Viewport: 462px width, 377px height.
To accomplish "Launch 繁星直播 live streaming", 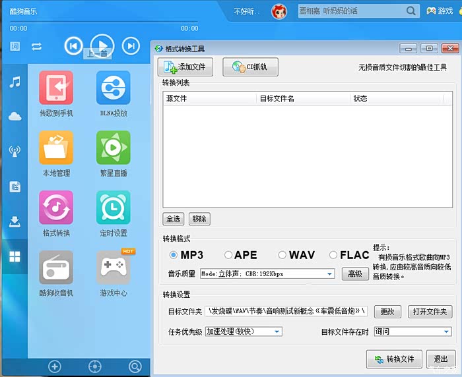I will tap(114, 148).
